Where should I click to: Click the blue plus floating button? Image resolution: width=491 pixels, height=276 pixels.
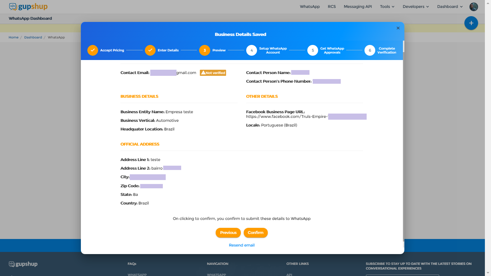(471, 23)
